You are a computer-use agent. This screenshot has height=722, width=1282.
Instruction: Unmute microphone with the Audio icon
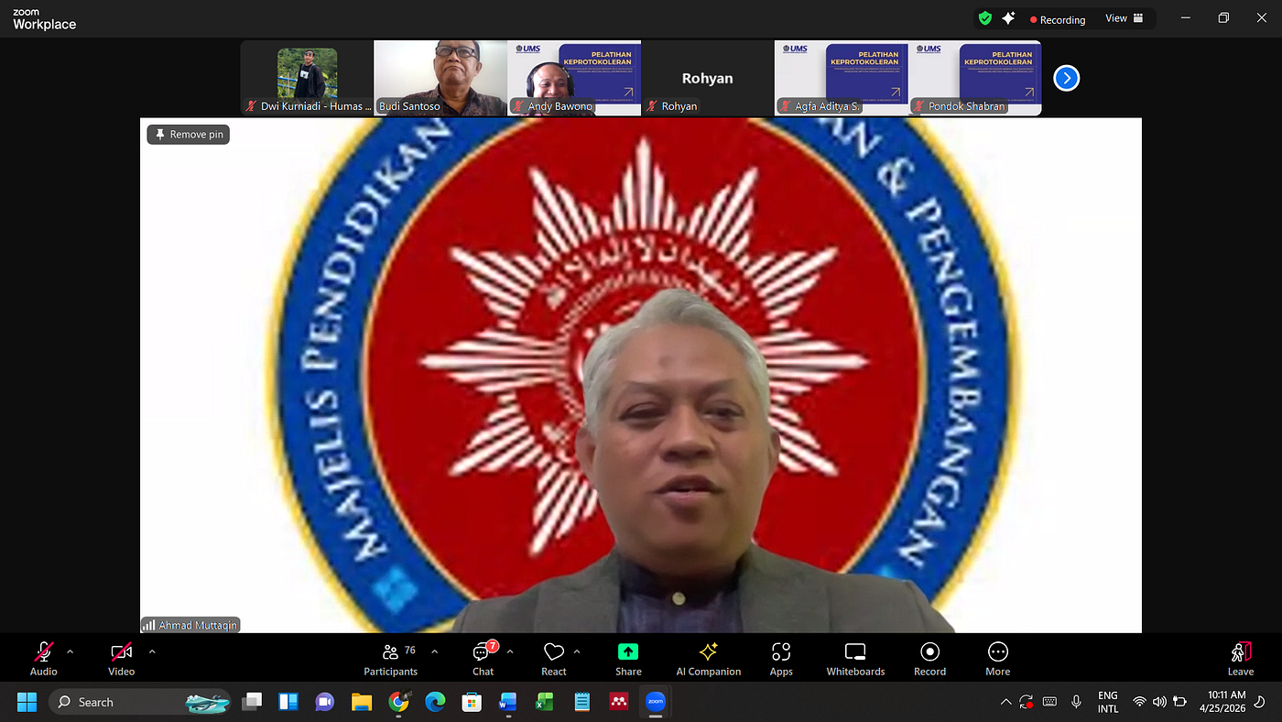coord(43,652)
